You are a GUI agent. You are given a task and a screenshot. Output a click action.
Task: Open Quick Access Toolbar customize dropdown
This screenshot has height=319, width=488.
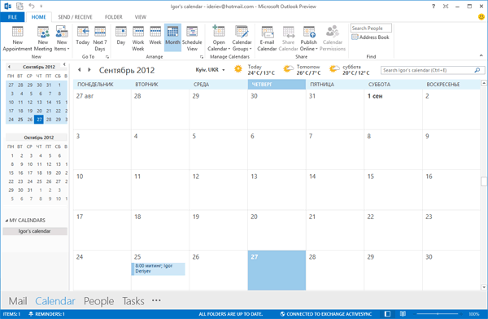41,7
